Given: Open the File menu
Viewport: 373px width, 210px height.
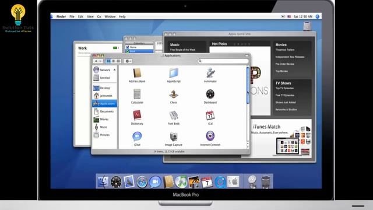Looking at the screenshot, I should (x=72, y=17).
